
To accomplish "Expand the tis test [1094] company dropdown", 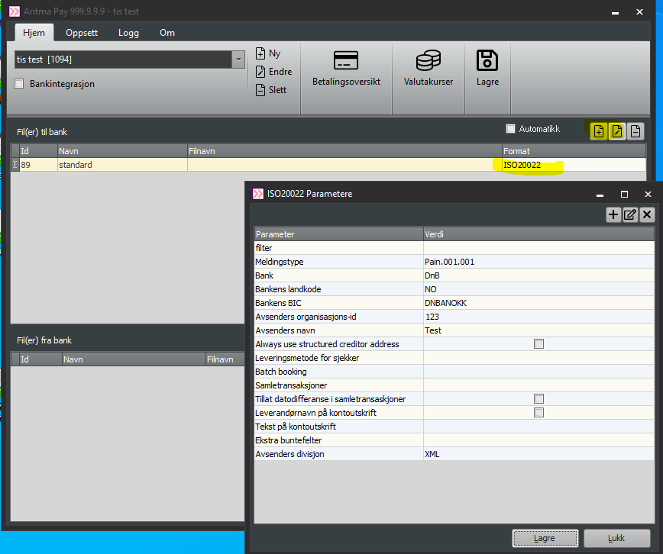I will (x=238, y=59).
